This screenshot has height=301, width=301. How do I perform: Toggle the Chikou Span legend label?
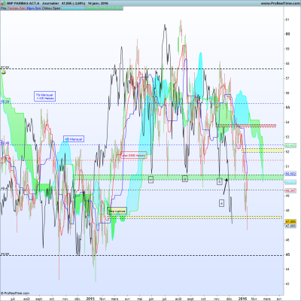51,8
